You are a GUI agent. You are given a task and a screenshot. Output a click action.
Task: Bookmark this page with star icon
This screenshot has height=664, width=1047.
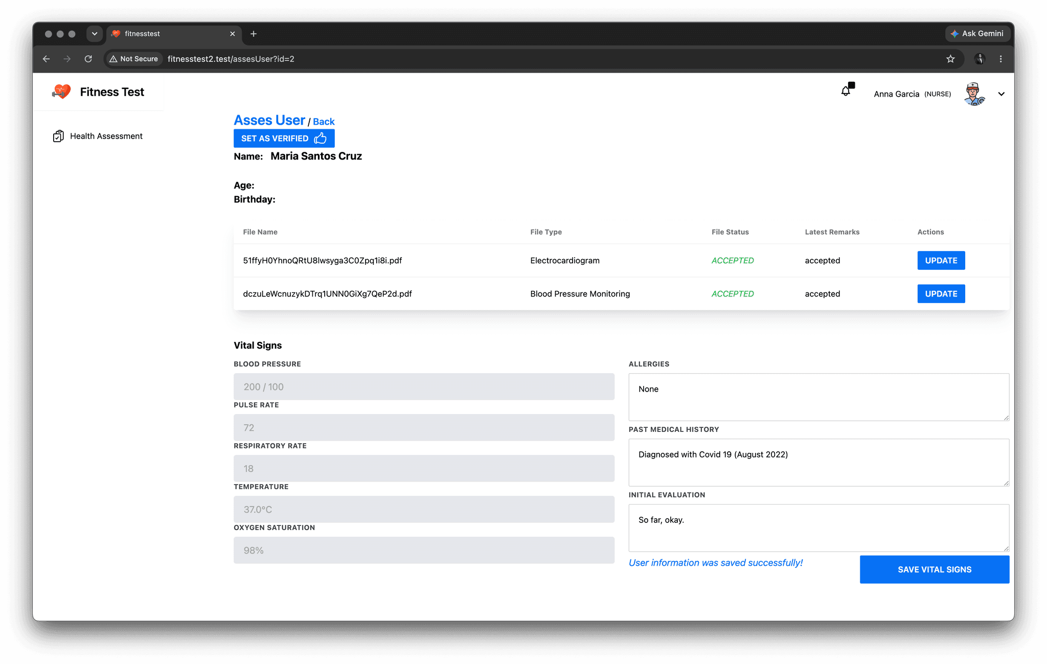950,59
